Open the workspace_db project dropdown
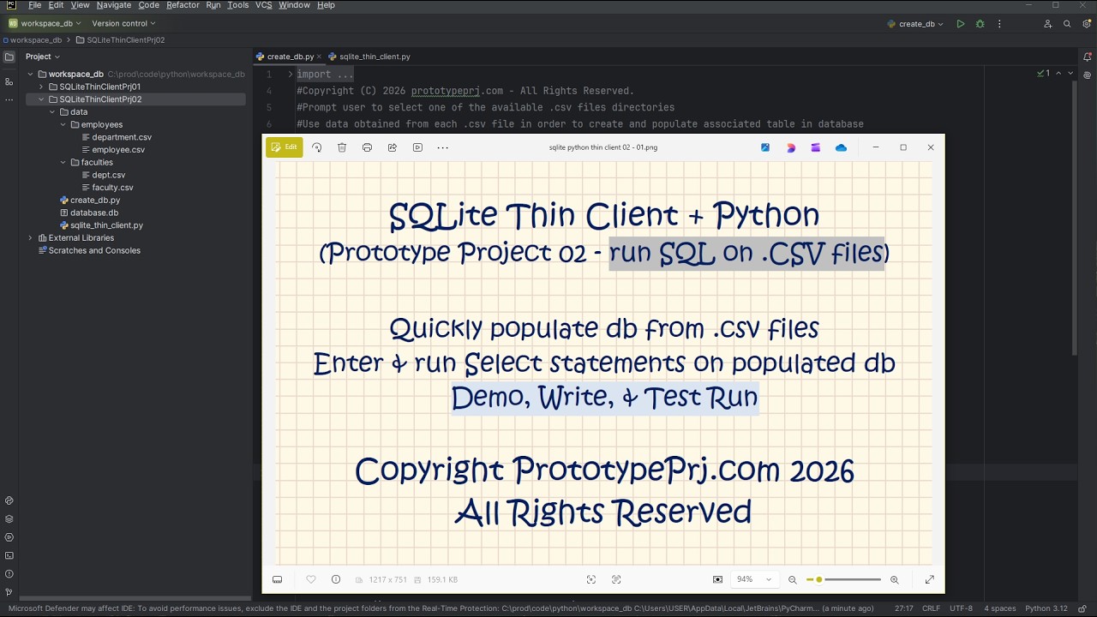This screenshot has width=1097, height=617. 45,24
